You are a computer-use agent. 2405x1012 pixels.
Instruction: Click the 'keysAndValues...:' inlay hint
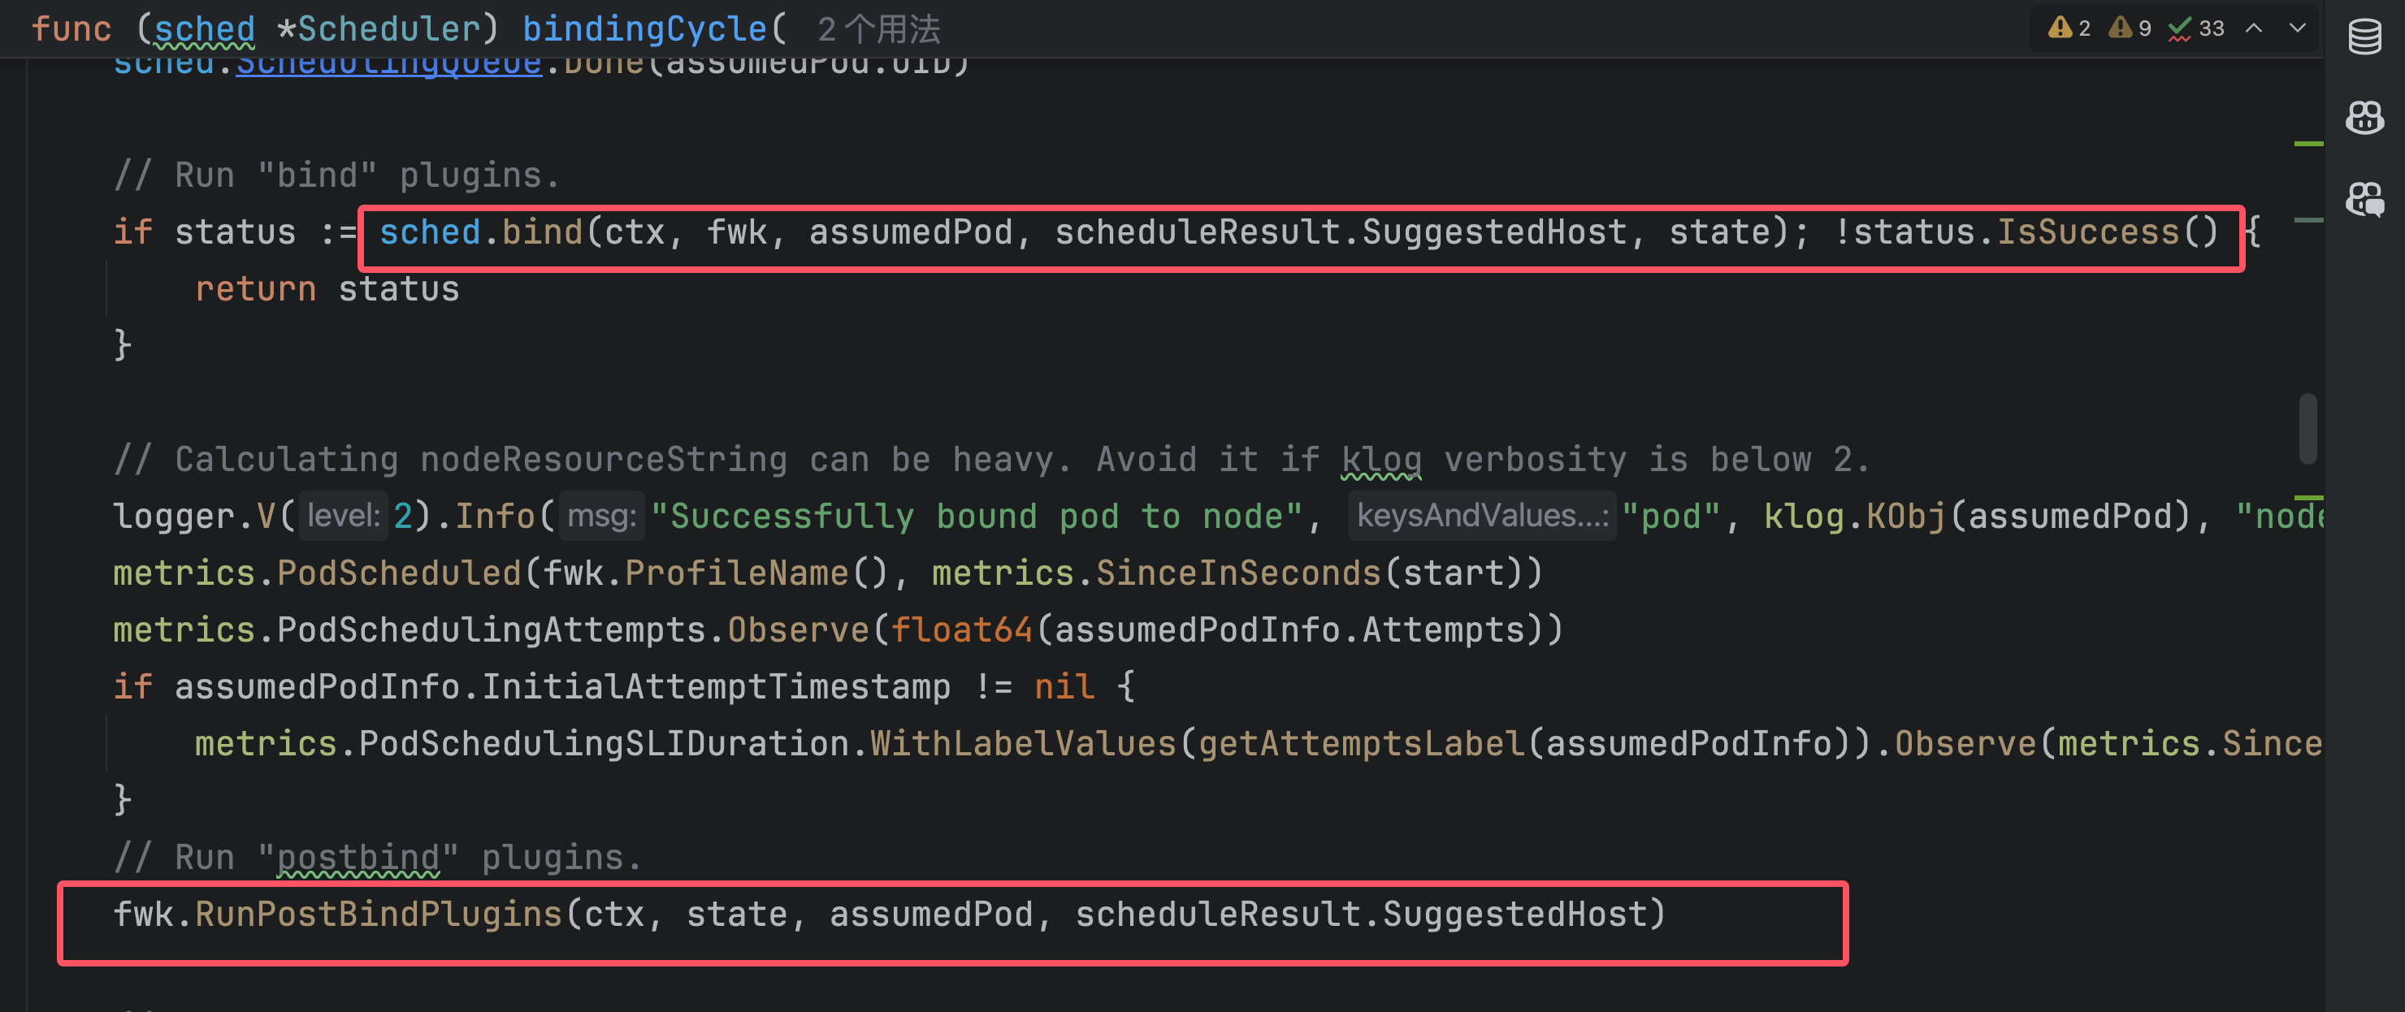(x=1482, y=515)
